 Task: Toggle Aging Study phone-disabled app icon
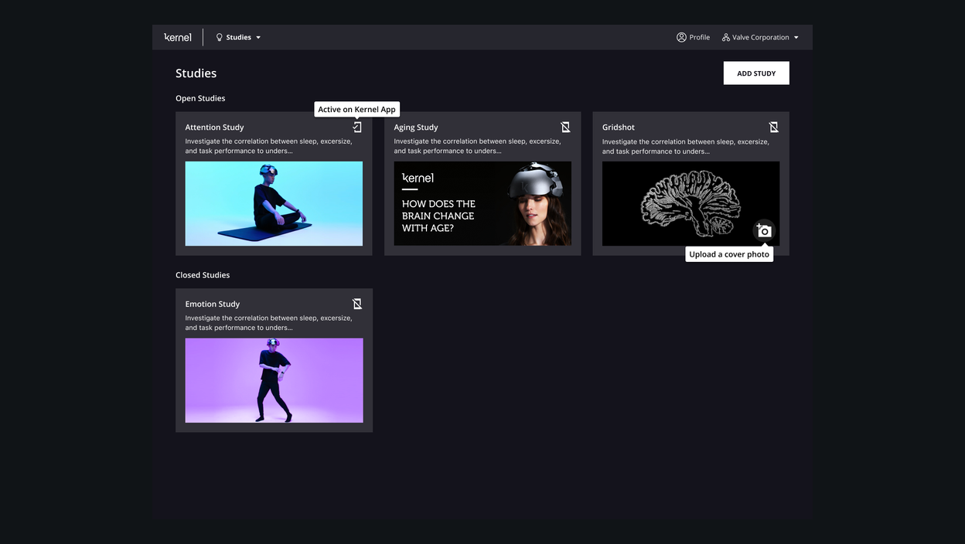(565, 127)
